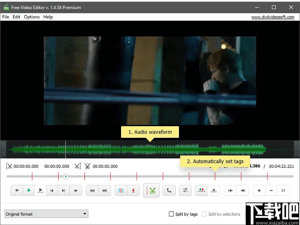Jump to previous tag button

point(92,190)
